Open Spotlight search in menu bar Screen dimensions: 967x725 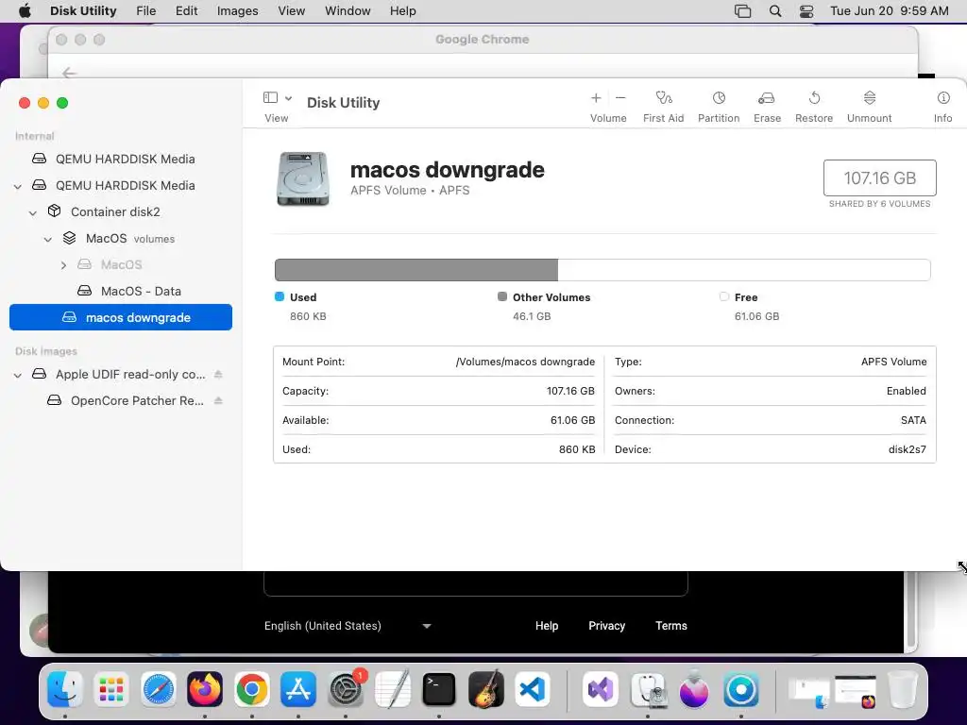[x=775, y=11]
